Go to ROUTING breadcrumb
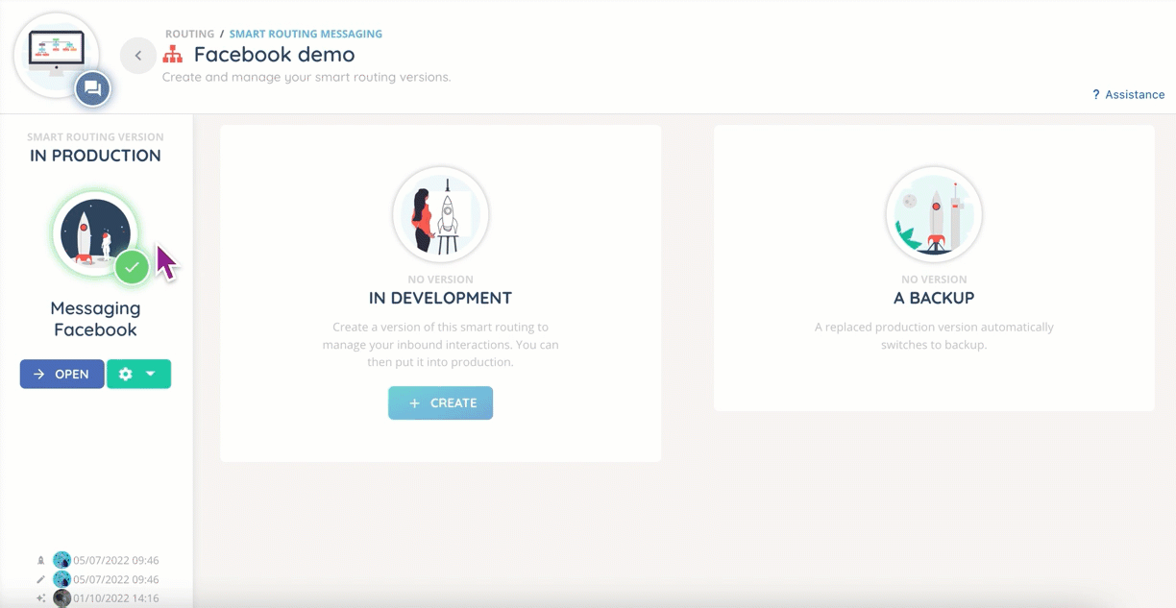Screen dimensions: 1176x608 click(x=189, y=34)
